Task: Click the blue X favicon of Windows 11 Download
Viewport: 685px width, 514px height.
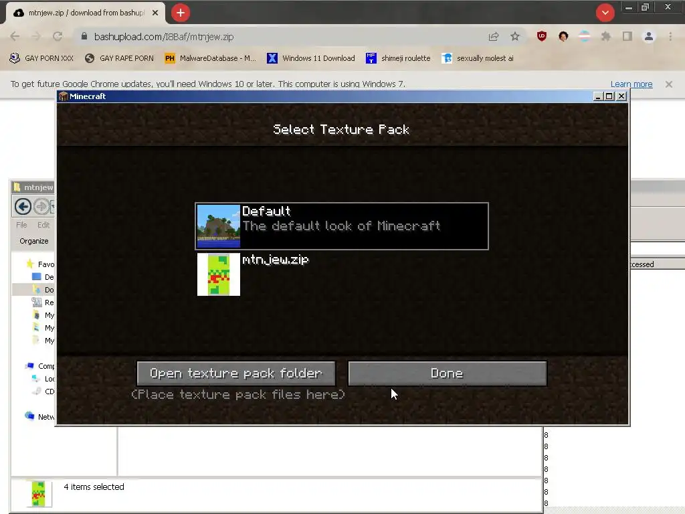Action: (x=272, y=58)
